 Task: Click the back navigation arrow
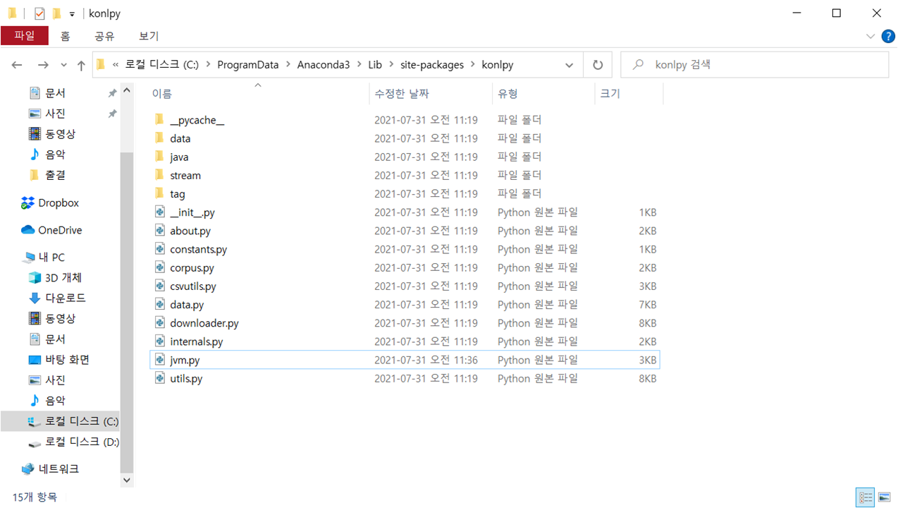(x=17, y=65)
